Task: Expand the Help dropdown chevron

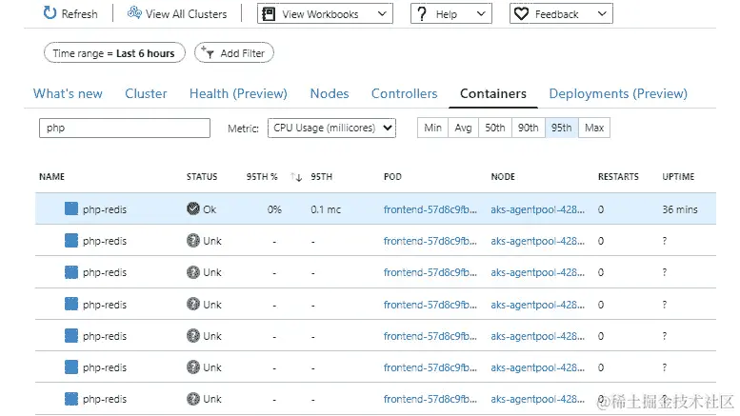Action: click(481, 13)
